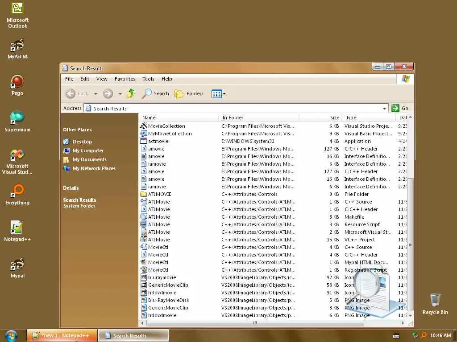Launch Supermium browser shortcut

click(17, 121)
